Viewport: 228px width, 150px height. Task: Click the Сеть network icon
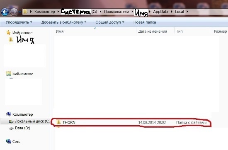click(x=9, y=141)
